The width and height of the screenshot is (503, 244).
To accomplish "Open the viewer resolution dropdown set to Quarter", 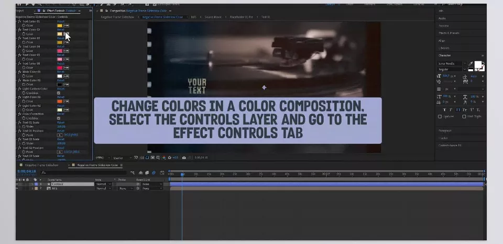I will point(122,158).
